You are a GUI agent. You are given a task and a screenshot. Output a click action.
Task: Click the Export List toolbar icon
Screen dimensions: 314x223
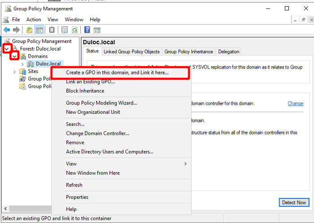pos(65,30)
